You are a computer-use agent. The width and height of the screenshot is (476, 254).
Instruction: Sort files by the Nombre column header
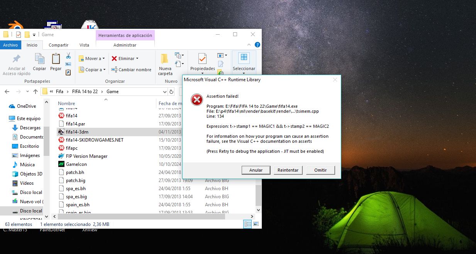coord(66,103)
